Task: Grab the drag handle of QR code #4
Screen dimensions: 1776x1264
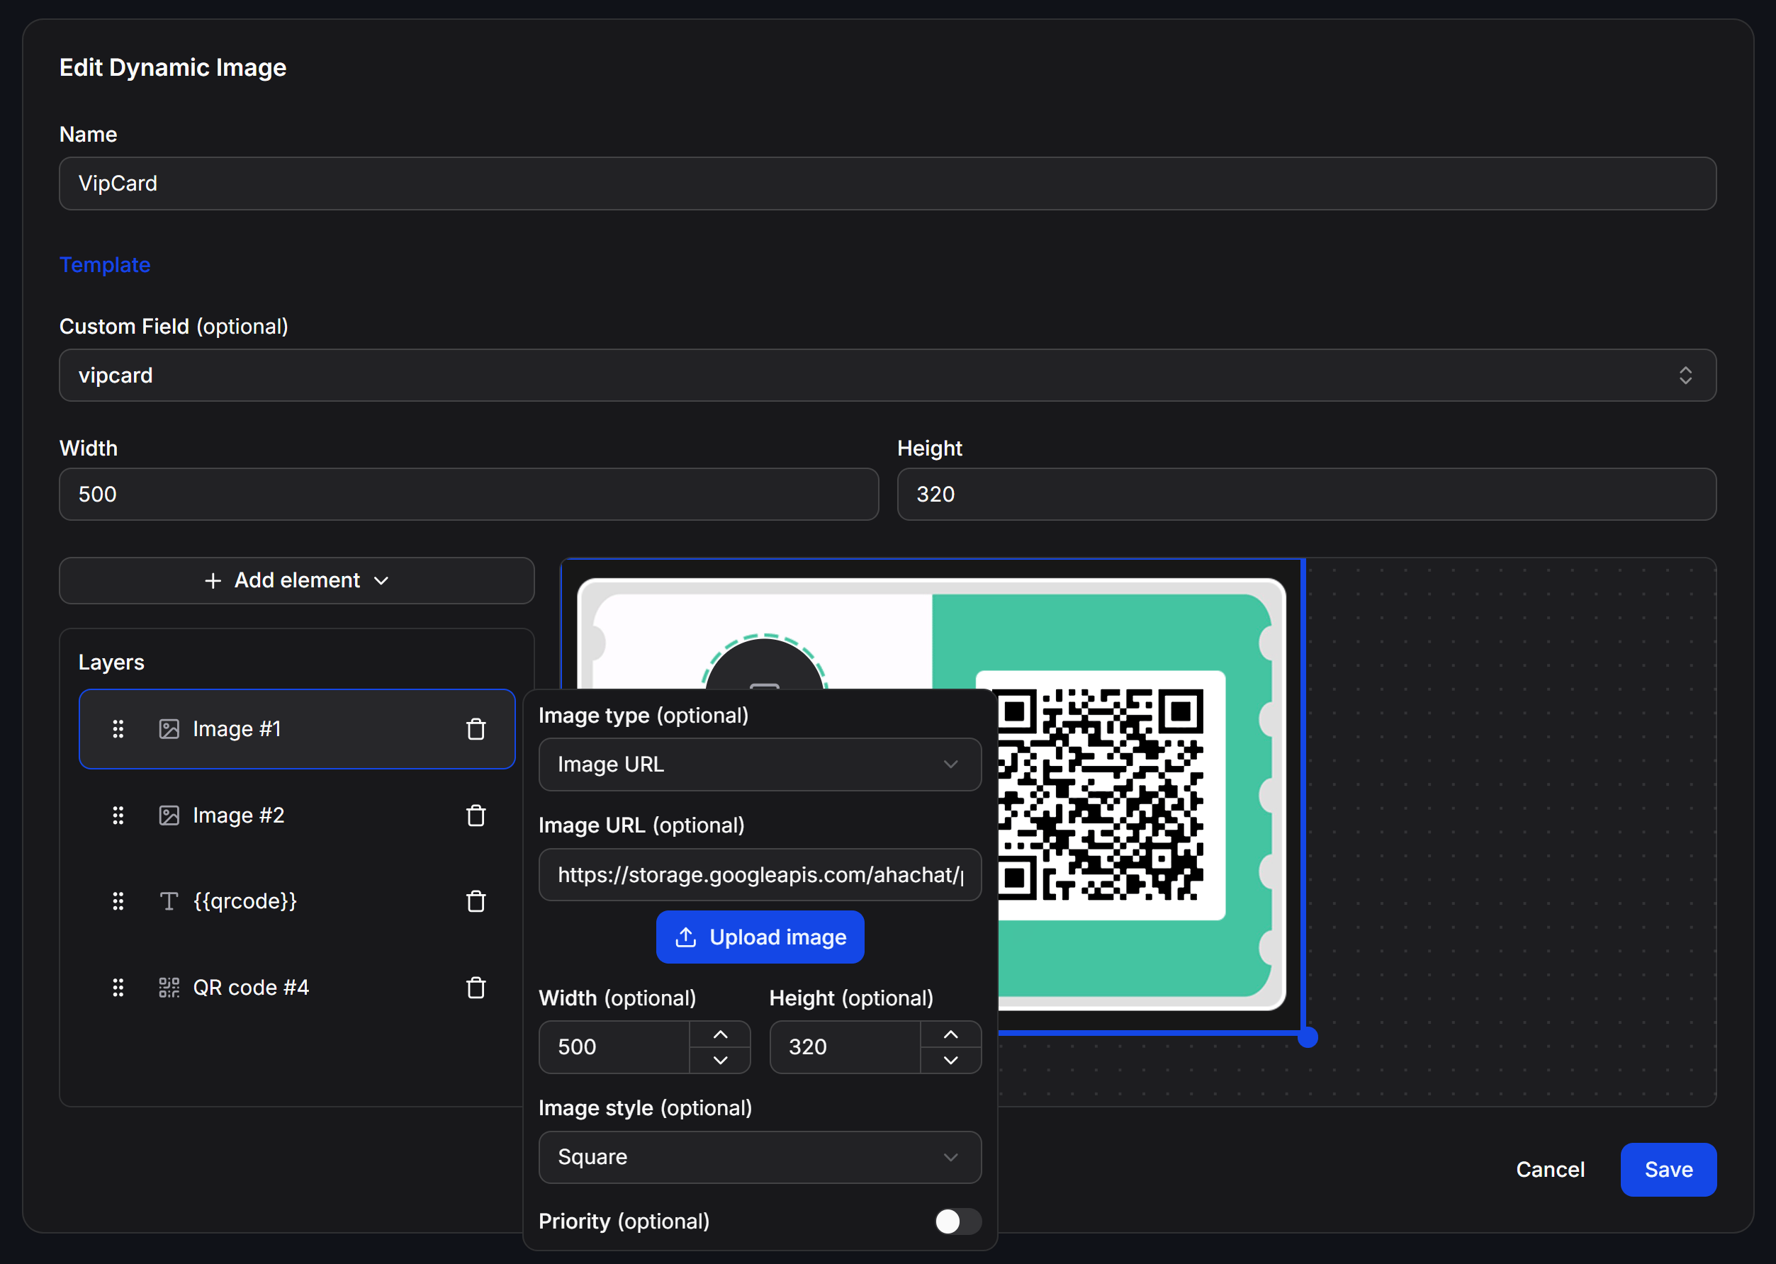Action: pyautogui.click(x=118, y=988)
